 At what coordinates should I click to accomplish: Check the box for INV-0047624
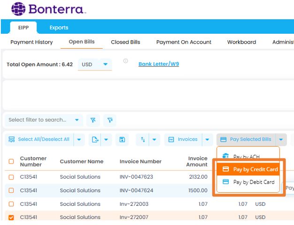[11, 190]
